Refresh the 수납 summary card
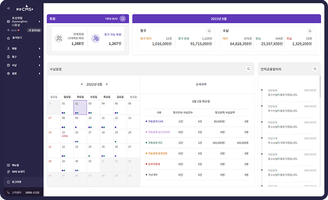 pos(310,31)
